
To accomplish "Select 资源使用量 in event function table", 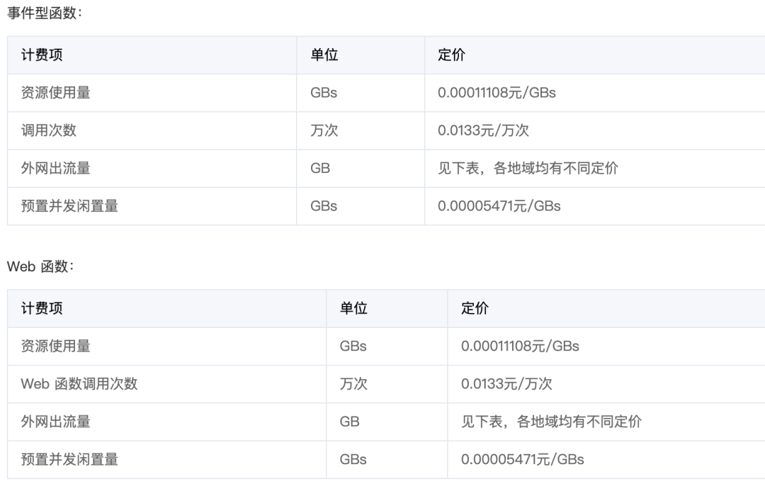I will (x=56, y=93).
